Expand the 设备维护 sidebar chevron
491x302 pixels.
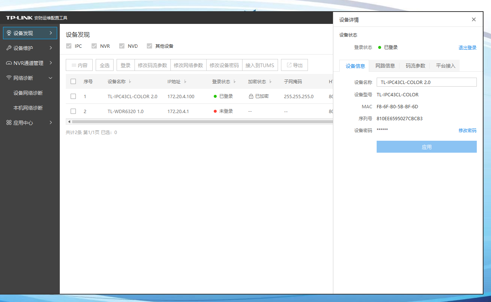pos(50,48)
